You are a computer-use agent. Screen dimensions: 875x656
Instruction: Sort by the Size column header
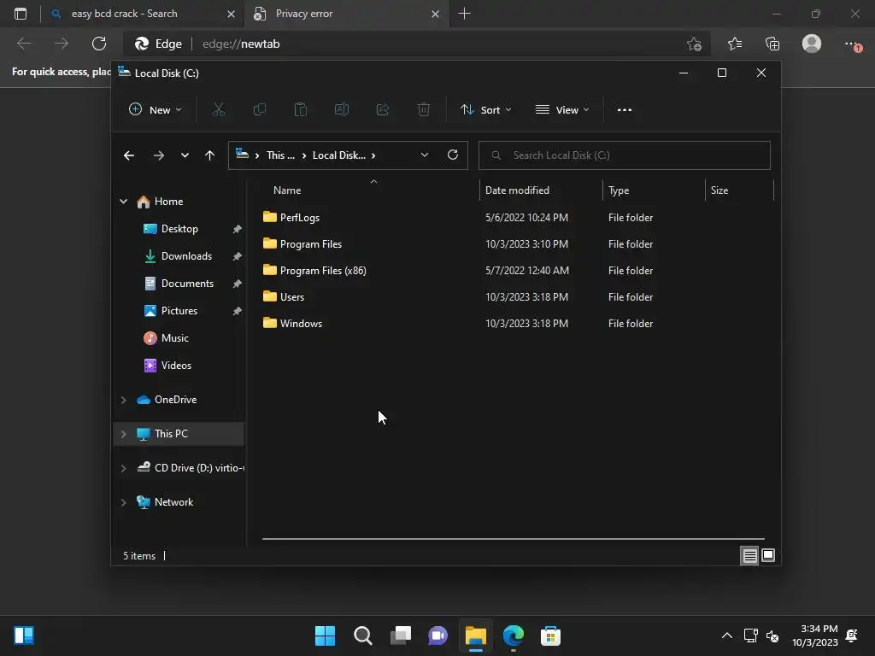(739, 190)
